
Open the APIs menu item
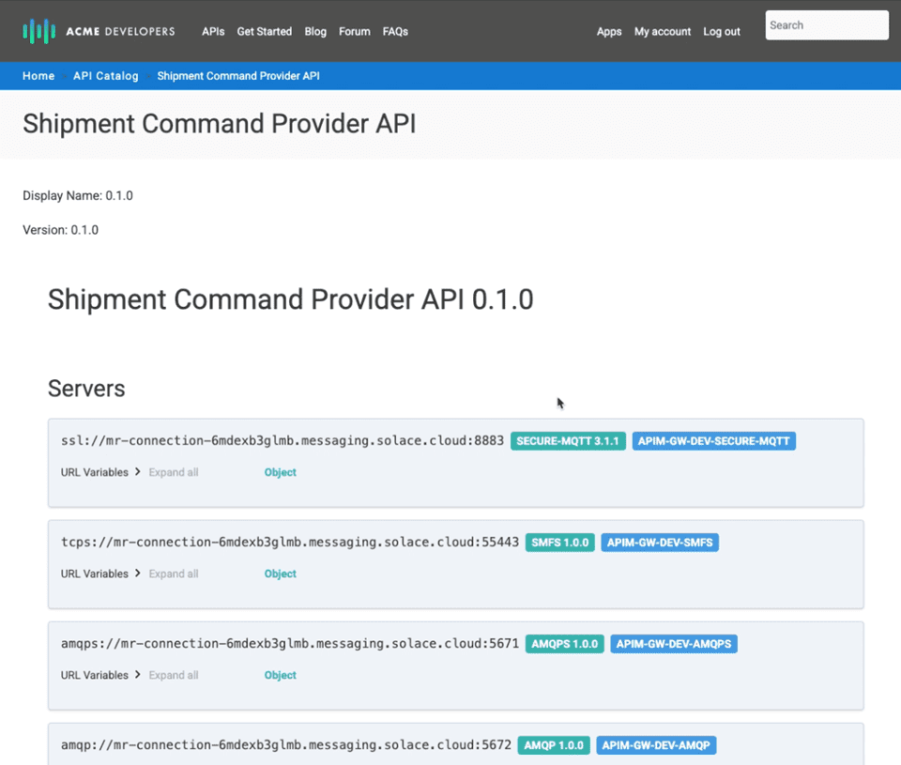tap(213, 31)
